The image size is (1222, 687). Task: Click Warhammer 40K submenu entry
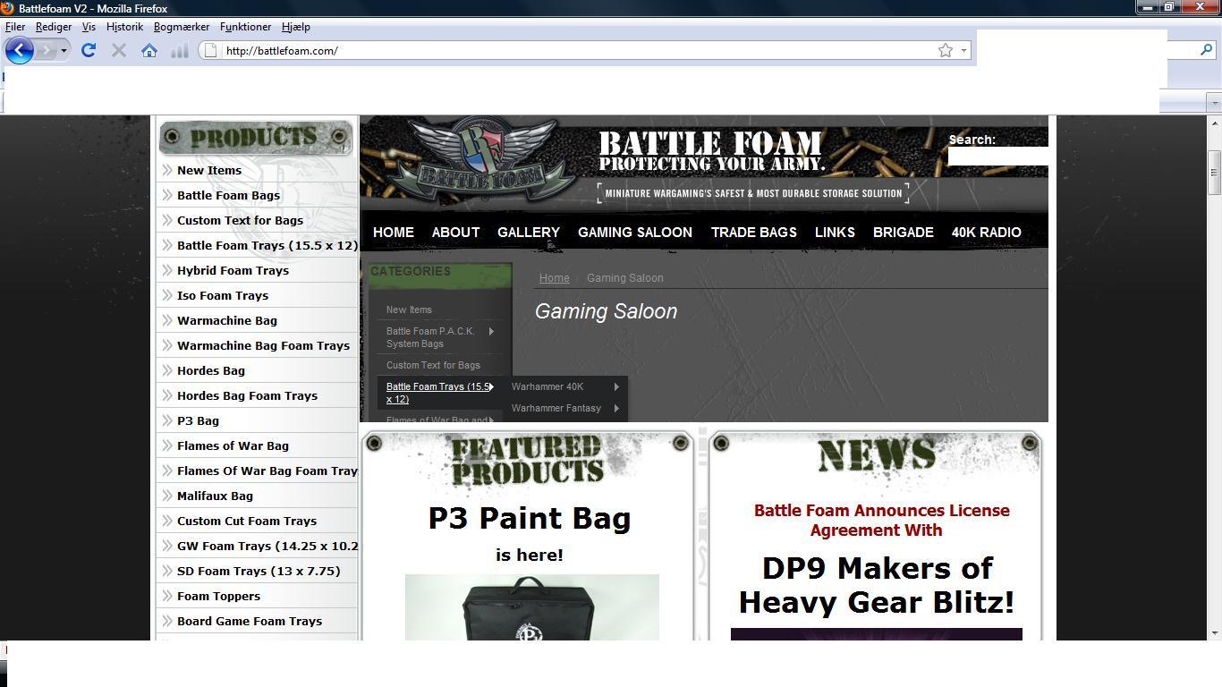pos(547,386)
